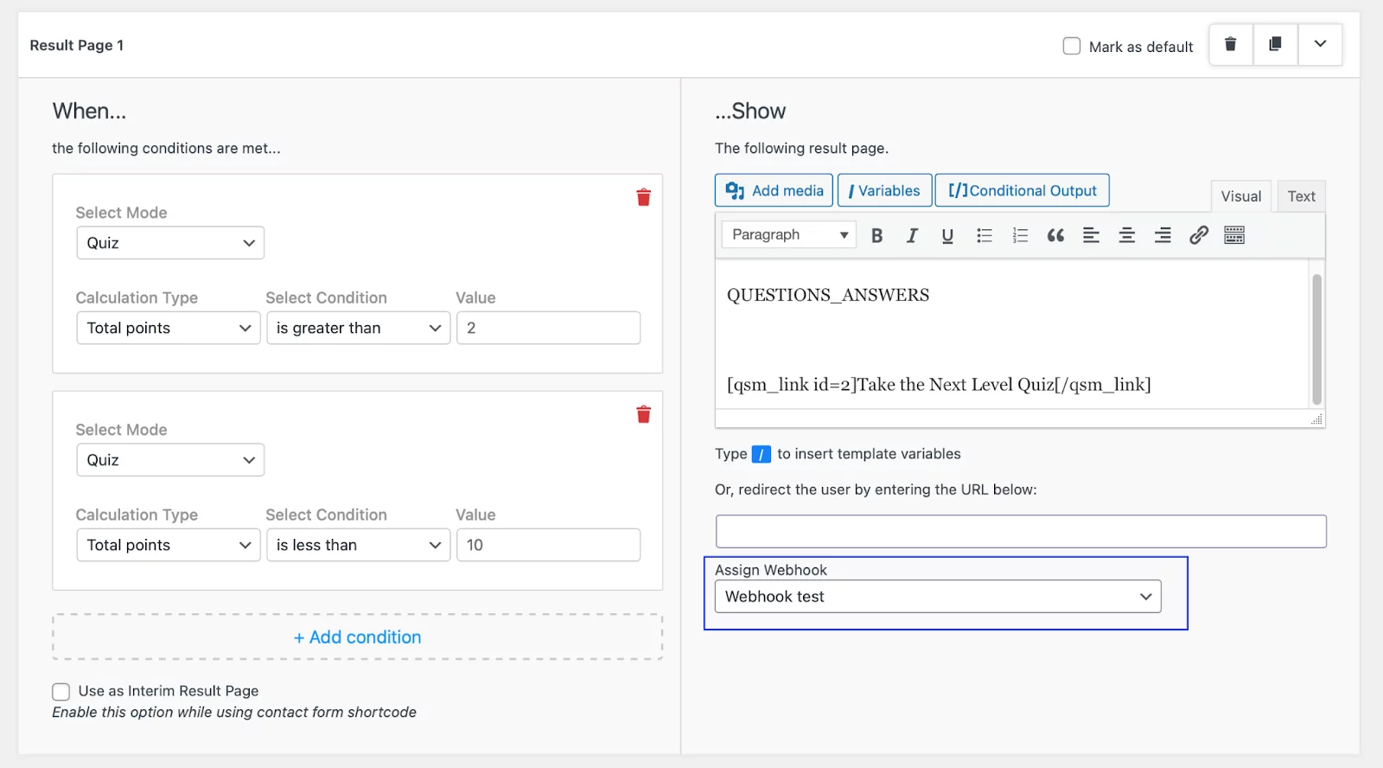Open Conditional Output button
This screenshot has width=1383, height=768.
tap(1023, 190)
